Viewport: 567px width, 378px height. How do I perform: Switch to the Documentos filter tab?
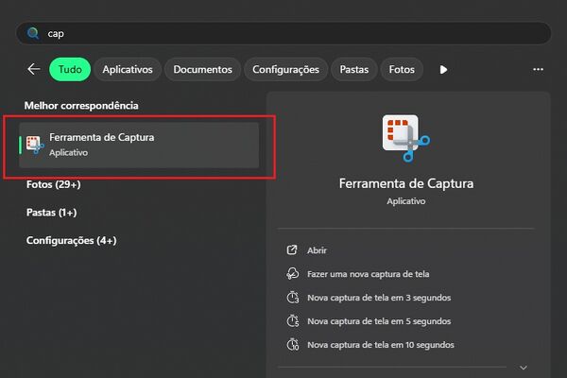pyautogui.click(x=202, y=69)
